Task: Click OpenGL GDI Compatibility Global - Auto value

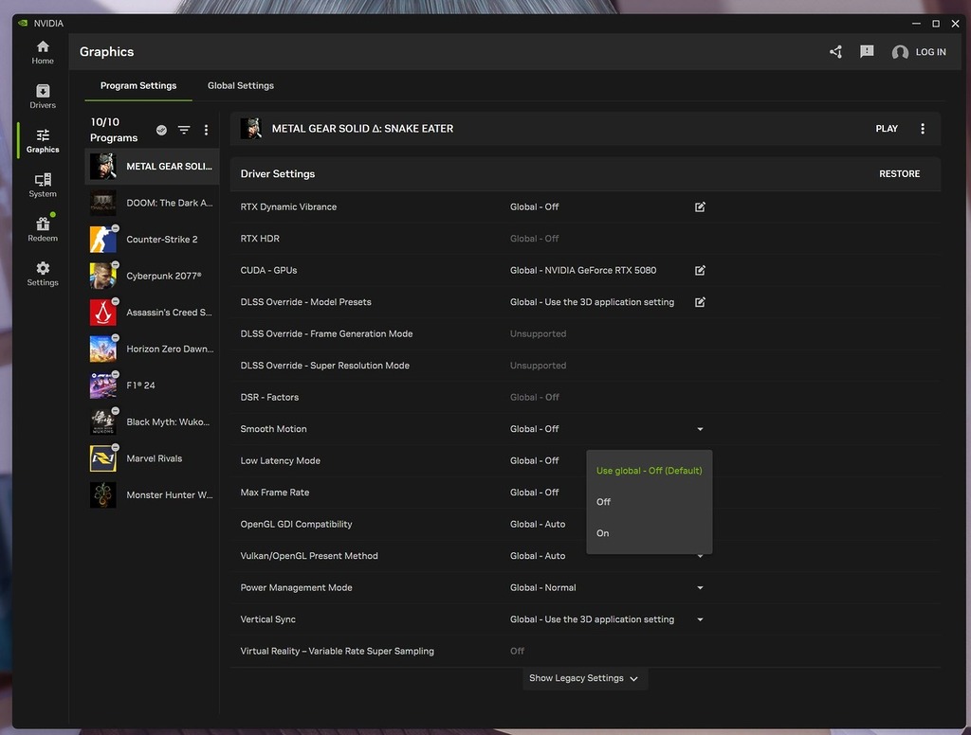Action: [x=538, y=524]
